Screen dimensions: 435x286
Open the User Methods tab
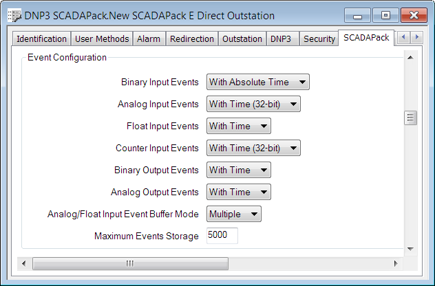(101, 39)
